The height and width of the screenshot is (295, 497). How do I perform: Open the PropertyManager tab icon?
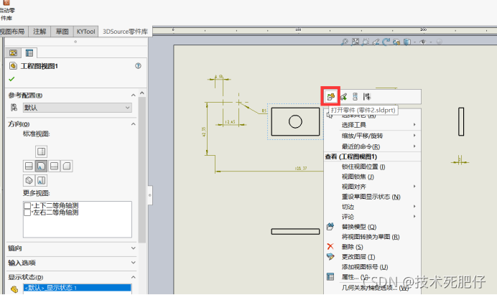point(29,52)
